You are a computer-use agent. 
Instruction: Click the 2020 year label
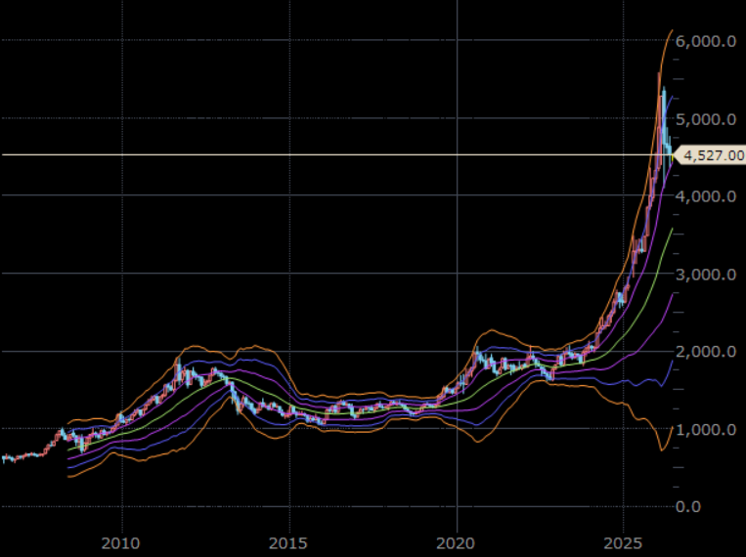(456, 543)
